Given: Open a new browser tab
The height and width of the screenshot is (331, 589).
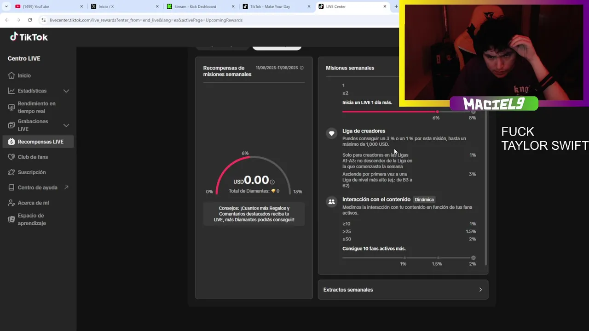Looking at the screenshot, I should coord(396,6).
